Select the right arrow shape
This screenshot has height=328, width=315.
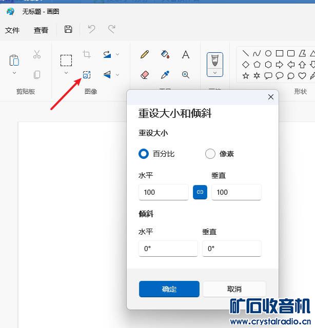pos(280,65)
